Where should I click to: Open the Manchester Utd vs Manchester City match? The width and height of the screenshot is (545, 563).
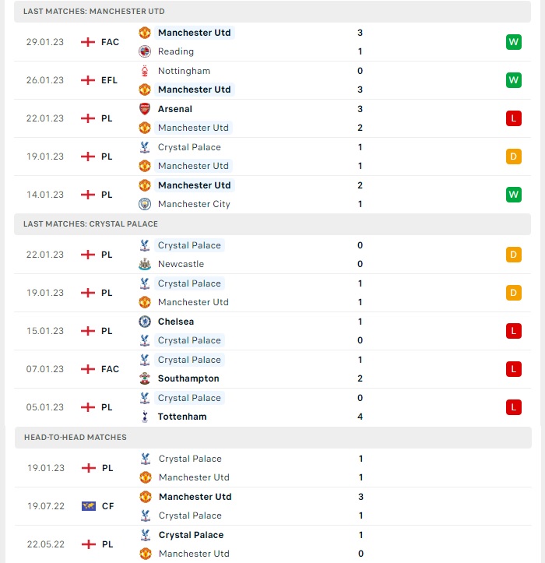(x=272, y=195)
